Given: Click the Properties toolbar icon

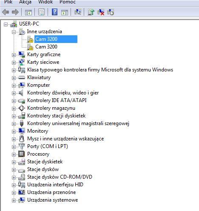Looking at the screenshot, I should coord(41,12).
